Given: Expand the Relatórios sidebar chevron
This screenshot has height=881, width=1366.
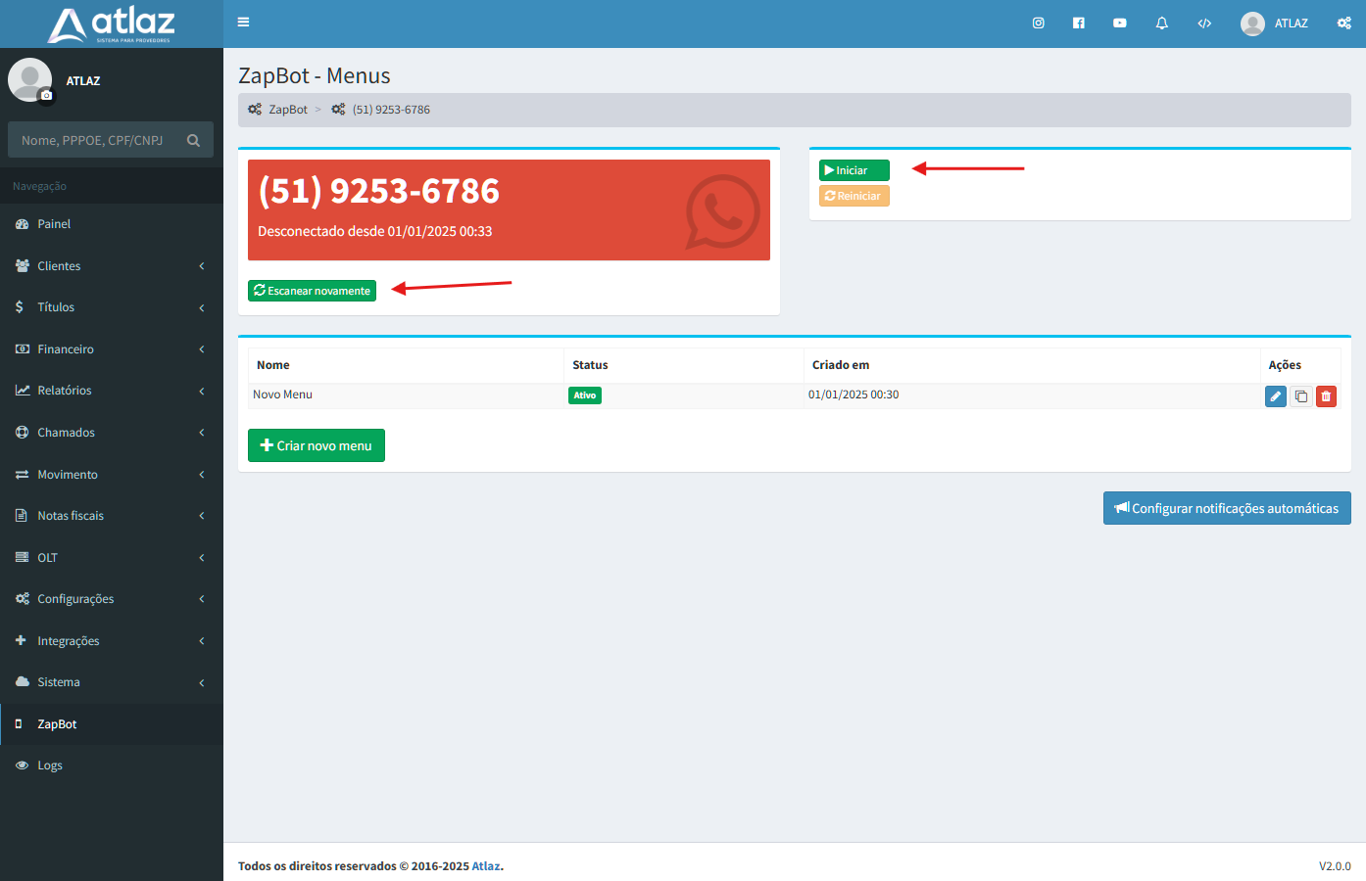Looking at the screenshot, I should point(202,391).
